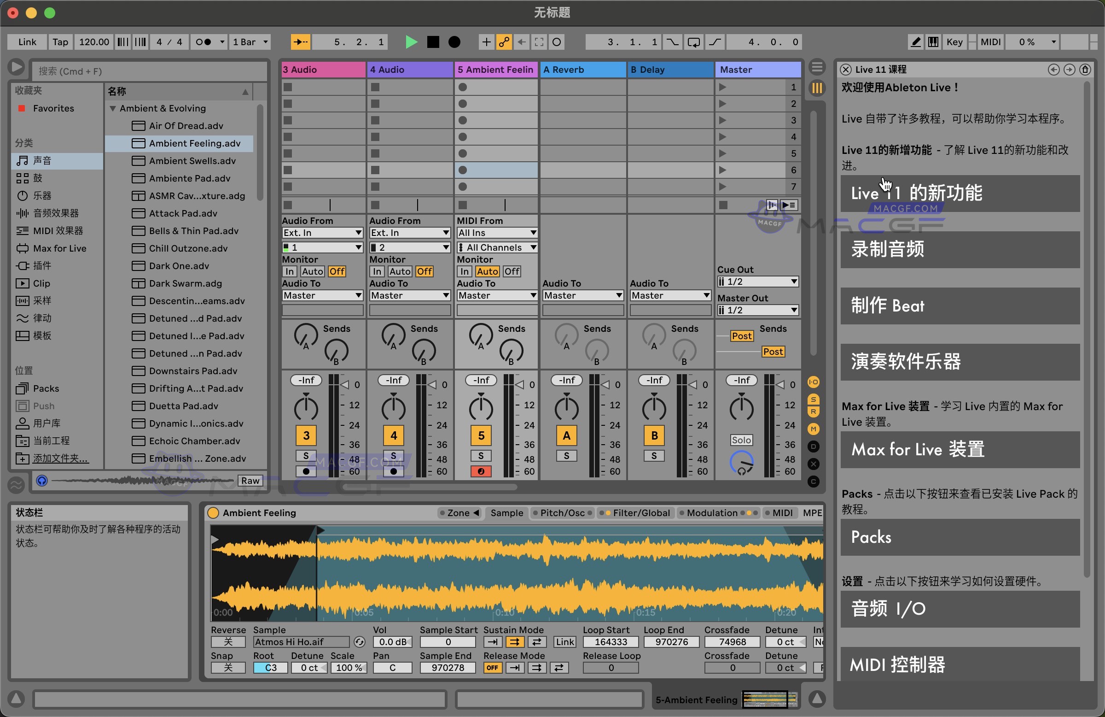1105x717 pixels.
Task: Open the Audio To dropdown on track 4
Action: [409, 295]
